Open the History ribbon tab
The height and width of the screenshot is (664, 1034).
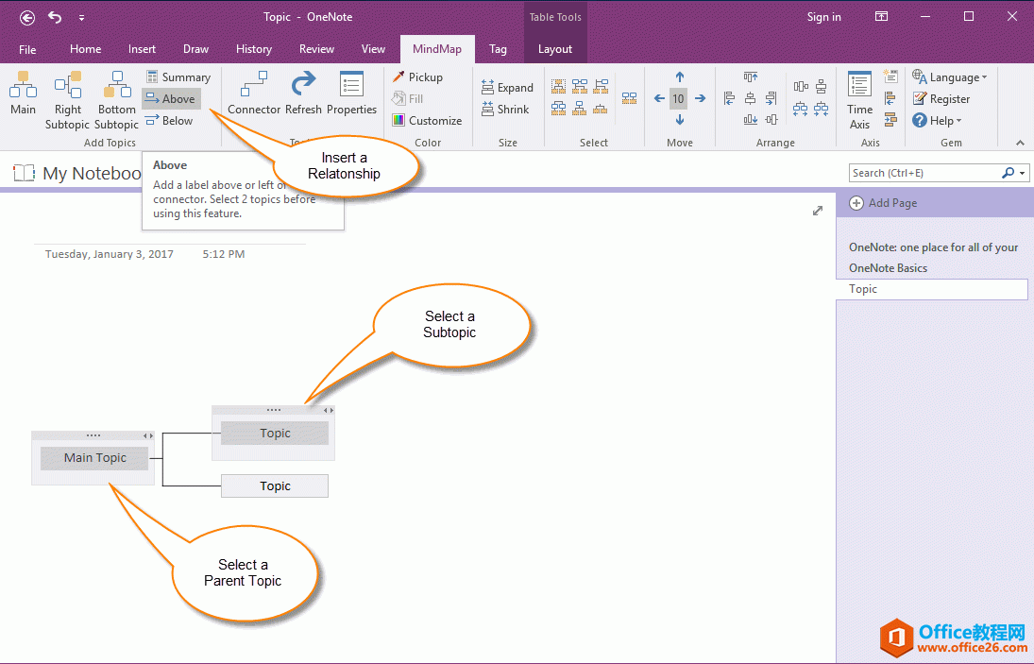(x=254, y=48)
